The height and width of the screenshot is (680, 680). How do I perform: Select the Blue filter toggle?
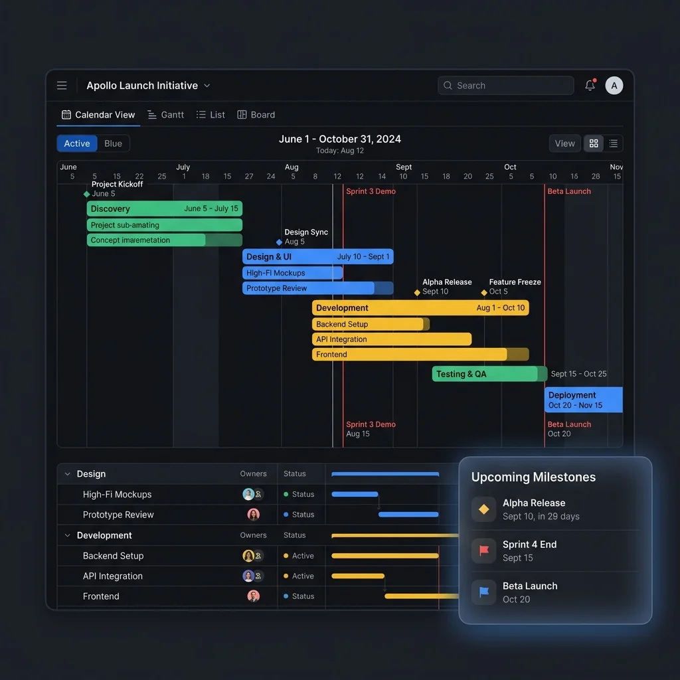(x=113, y=143)
